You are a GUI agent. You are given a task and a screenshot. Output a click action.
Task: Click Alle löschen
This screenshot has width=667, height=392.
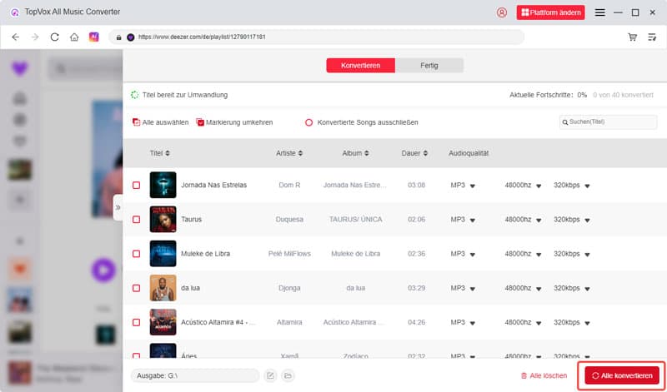click(544, 375)
